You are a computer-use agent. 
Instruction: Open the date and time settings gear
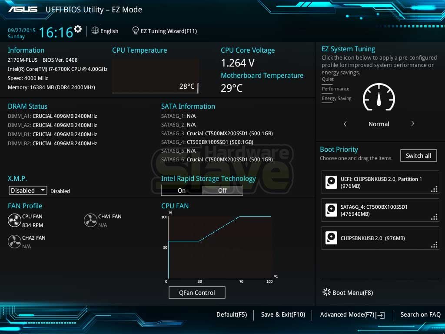pos(77,29)
